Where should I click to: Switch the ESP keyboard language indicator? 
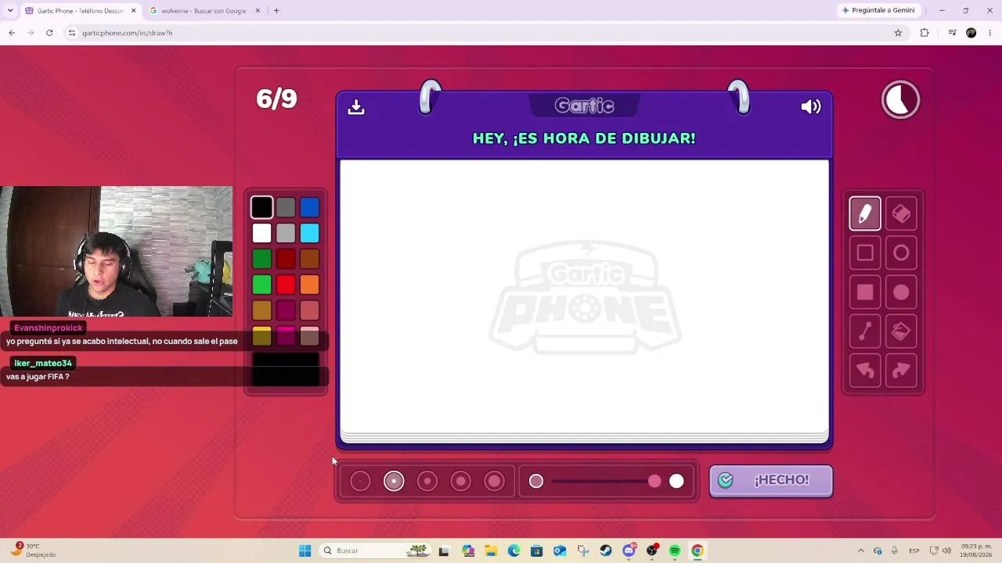(914, 550)
